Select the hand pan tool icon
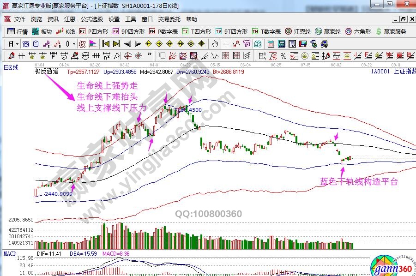This screenshot has height=276, width=416. pos(215,44)
